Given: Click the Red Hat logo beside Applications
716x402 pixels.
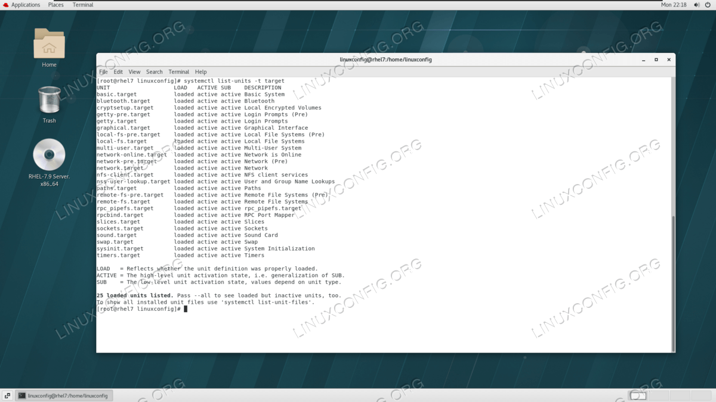Looking at the screenshot, I should click(5, 5).
